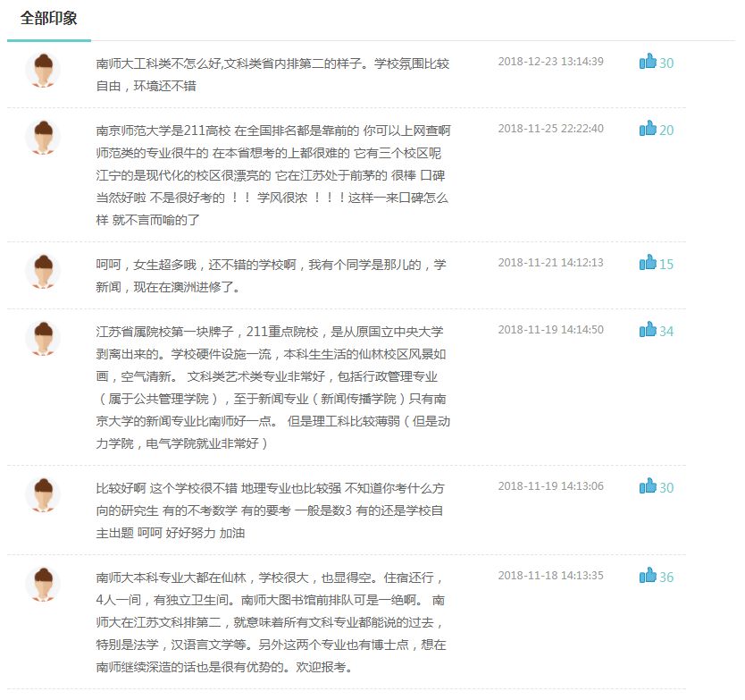Open avatar beside the 南京师范大学是211高校 review

coord(43,138)
